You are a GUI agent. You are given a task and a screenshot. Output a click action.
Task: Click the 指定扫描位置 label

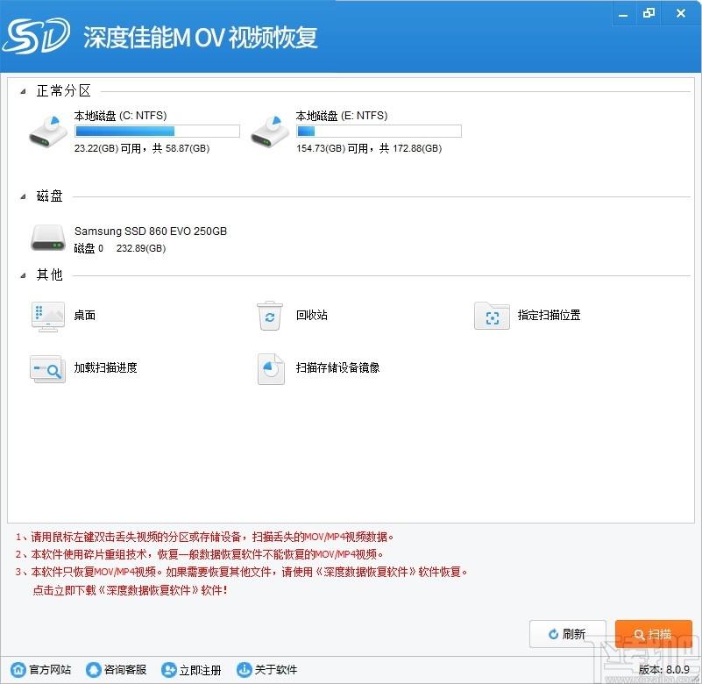549,315
